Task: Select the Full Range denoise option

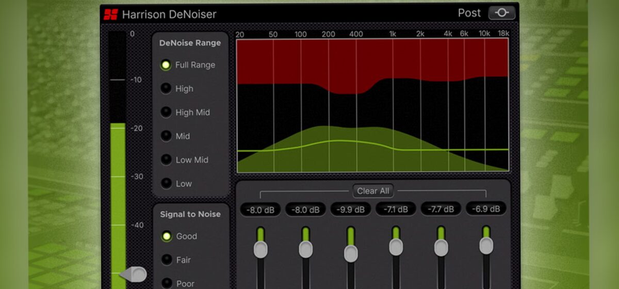Action: pos(188,65)
